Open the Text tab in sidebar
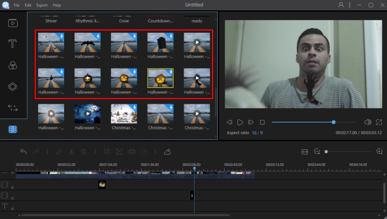387x219 pixels. [x=12, y=44]
